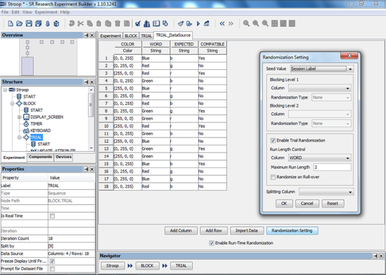Open the Seed Value dropdown

point(350,69)
